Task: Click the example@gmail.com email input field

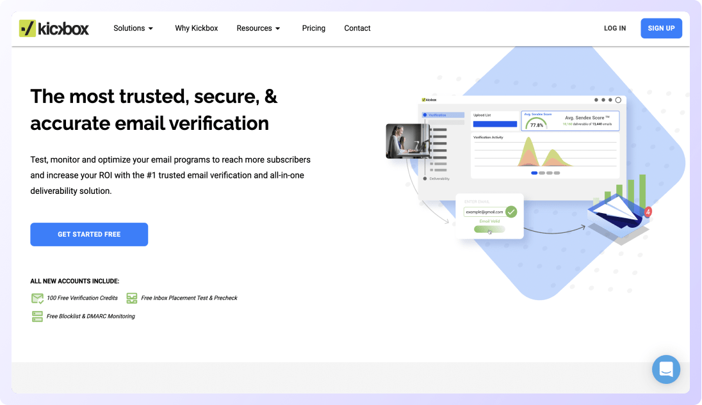Action: 484,212
